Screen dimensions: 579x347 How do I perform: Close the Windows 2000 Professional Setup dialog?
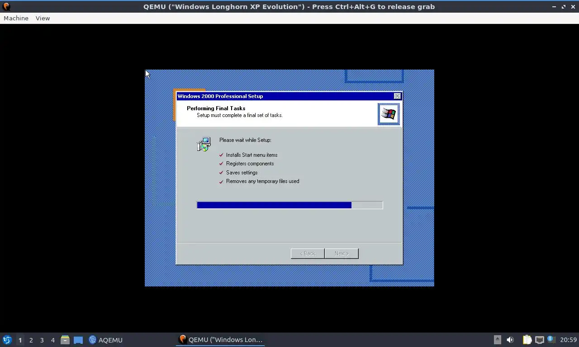click(x=397, y=96)
